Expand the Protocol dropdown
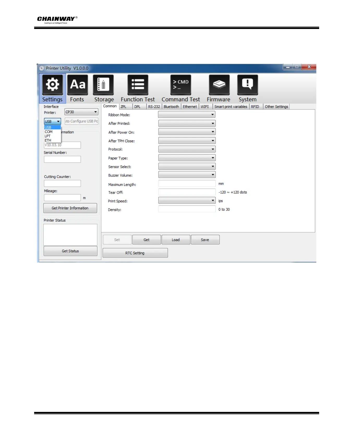 coord(187,149)
